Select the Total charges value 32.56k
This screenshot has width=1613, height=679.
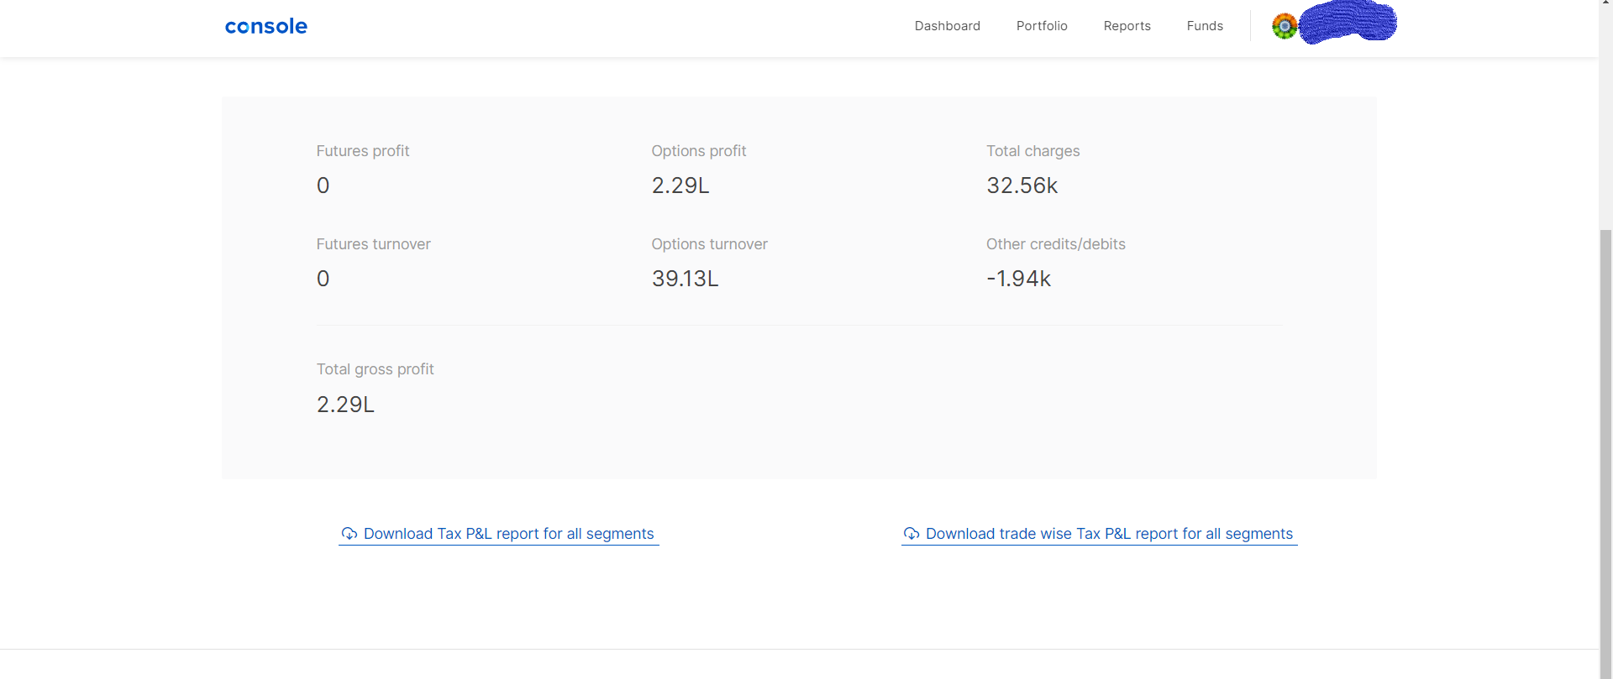[1022, 185]
